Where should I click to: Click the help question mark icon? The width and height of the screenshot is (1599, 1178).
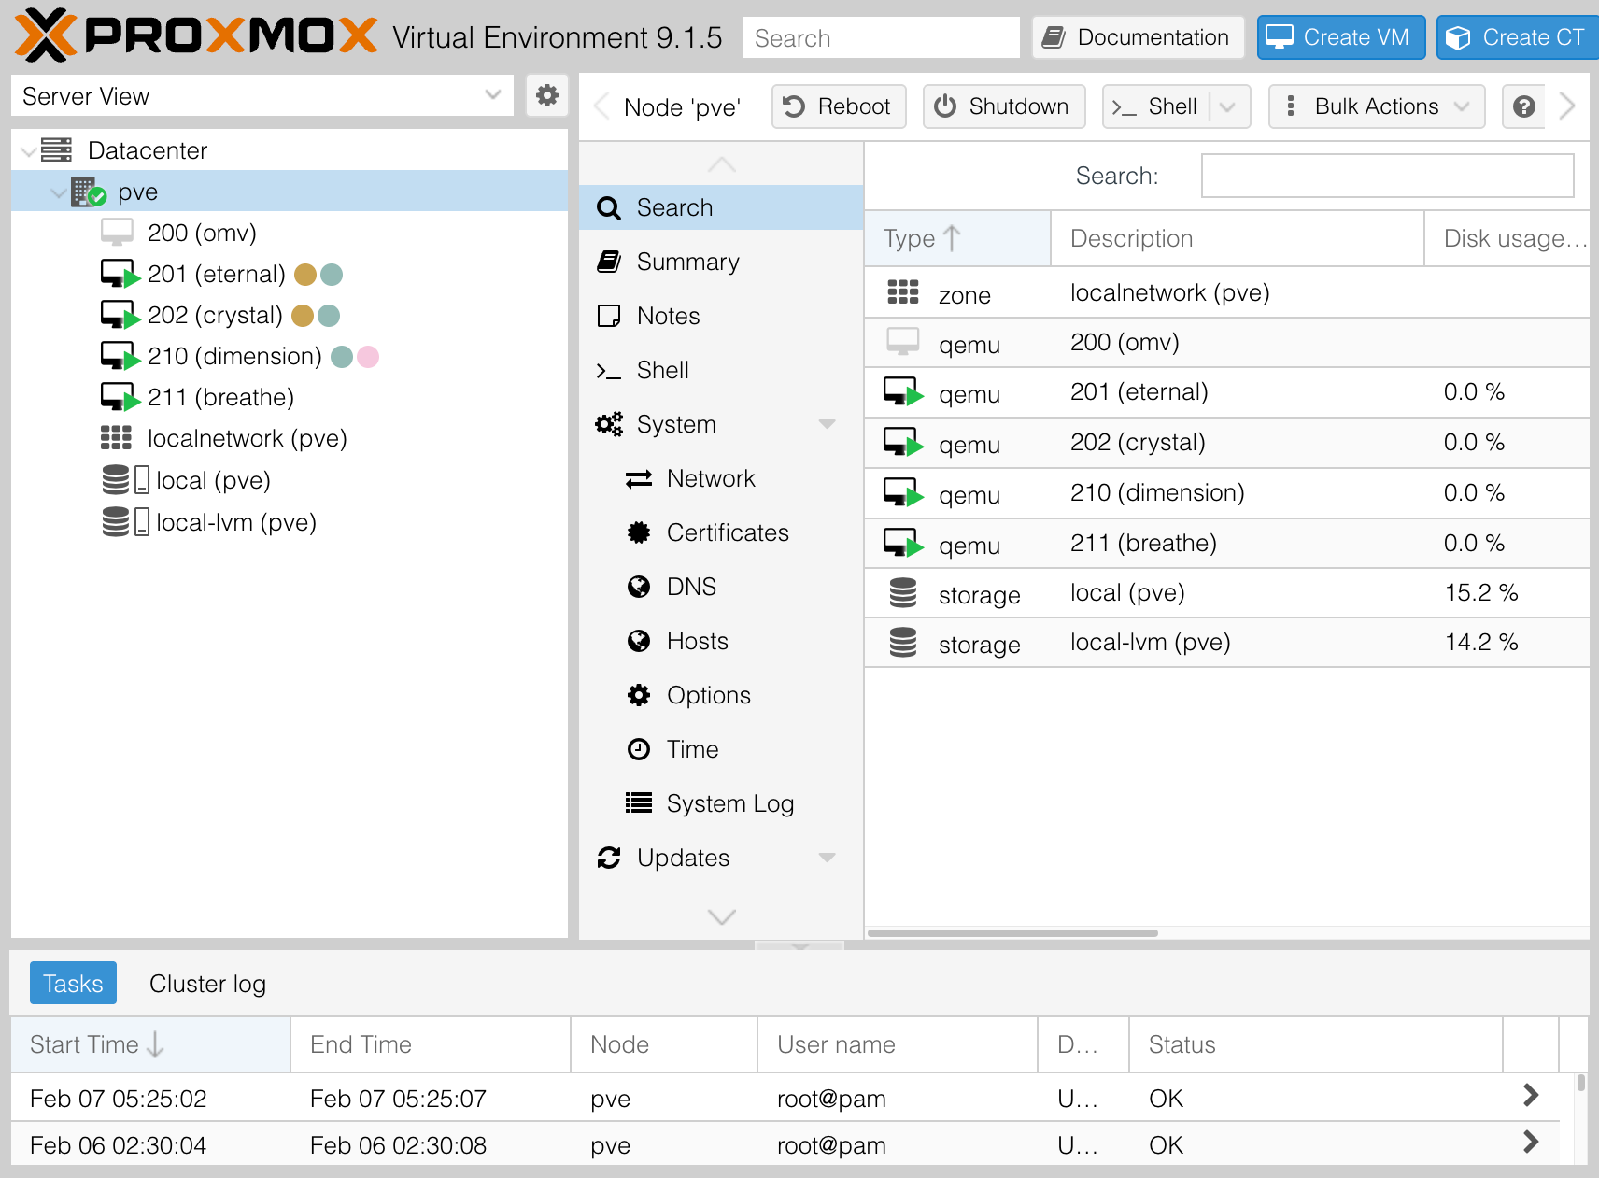tap(1524, 106)
